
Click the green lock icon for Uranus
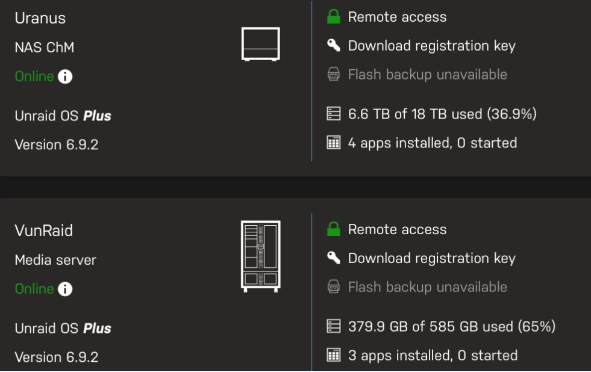334,17
